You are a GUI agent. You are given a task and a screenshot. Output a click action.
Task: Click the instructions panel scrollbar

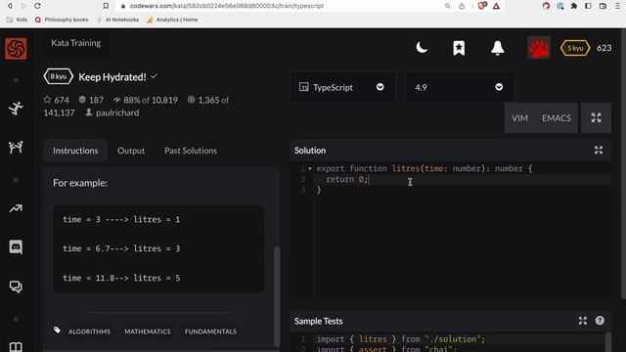pyautogui.click(x=277, y=297)
